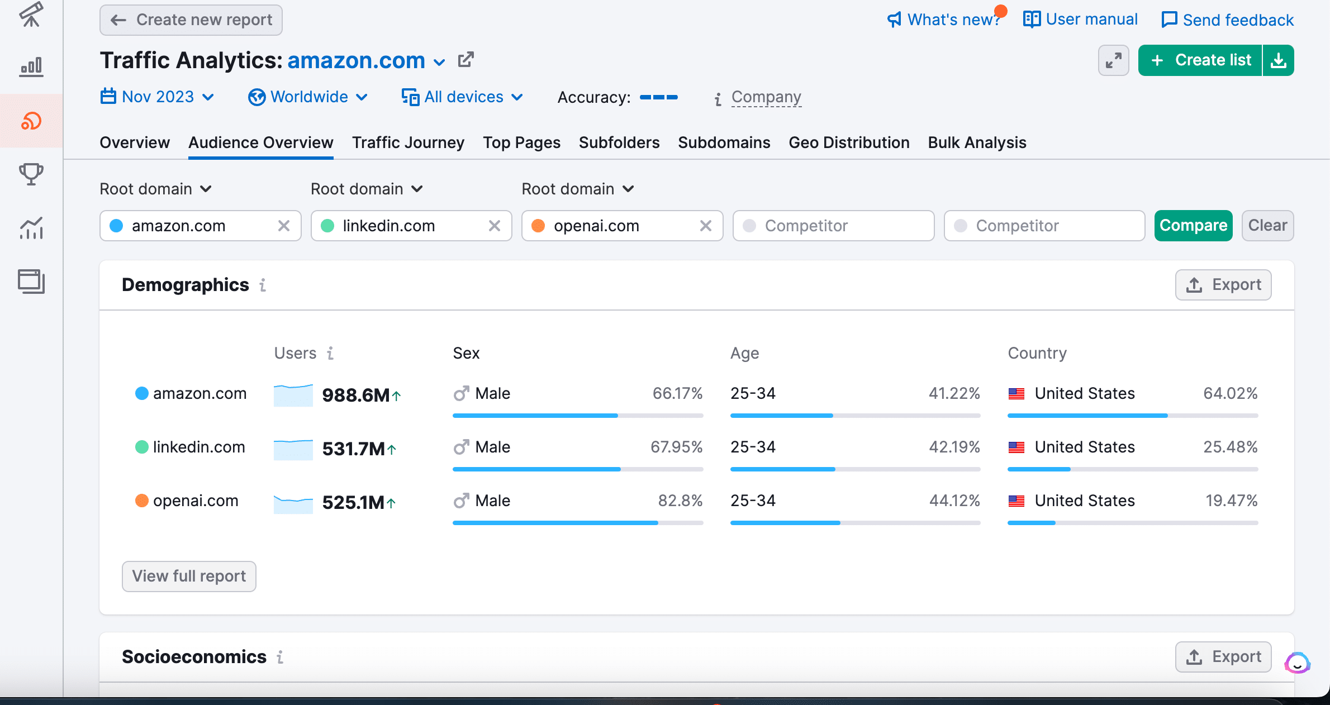
Task: Open the telescope icon in sidebar
Action: coord(31,14)
